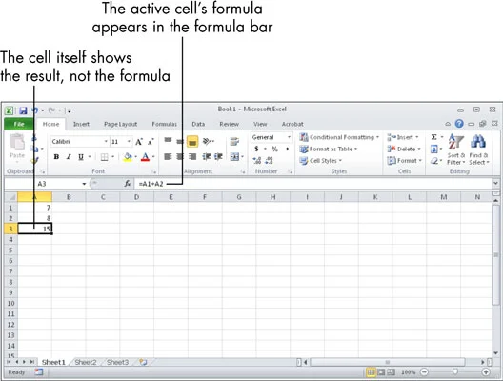
Task: Toggle Italic formatting
Action: click(69, 157)
